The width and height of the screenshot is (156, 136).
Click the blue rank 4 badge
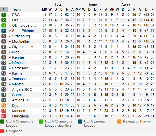pyautogui.click(x=4, y=31)
